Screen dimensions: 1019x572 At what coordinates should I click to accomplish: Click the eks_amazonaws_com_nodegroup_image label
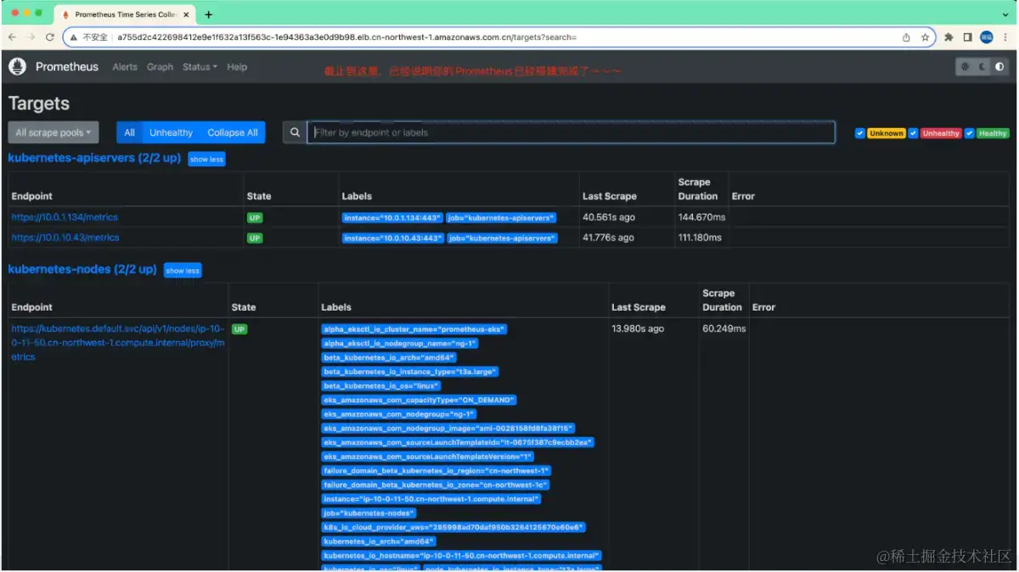coord(448,429)
